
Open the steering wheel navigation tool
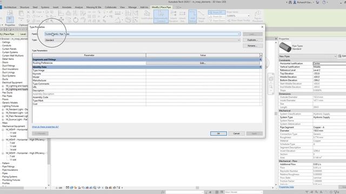(271, 79)
